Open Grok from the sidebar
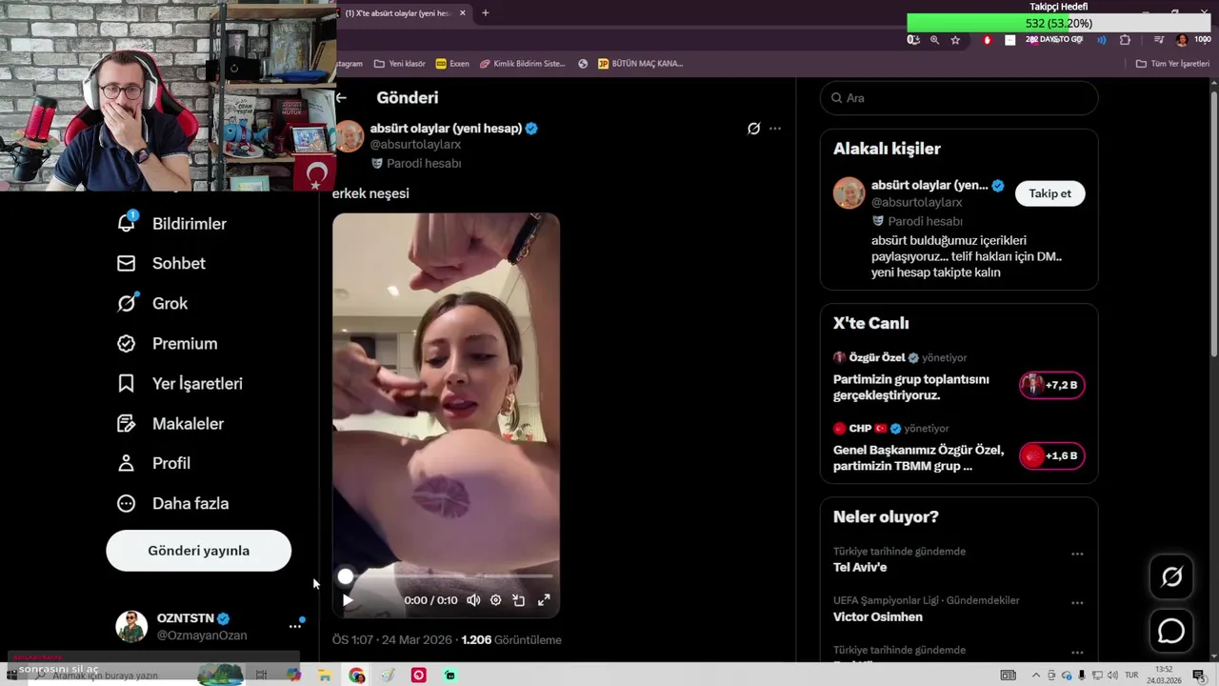The width and height of the screenshot is (1219, 686). pyautogui.click(x=152, y=303)
